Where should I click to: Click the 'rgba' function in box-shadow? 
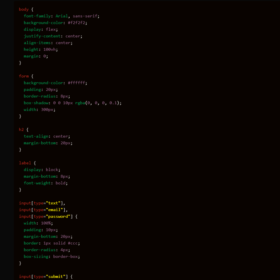click(80, 103)
